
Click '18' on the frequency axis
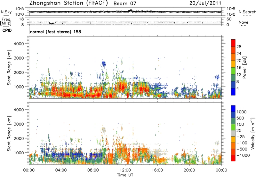[x=21, y=19]
